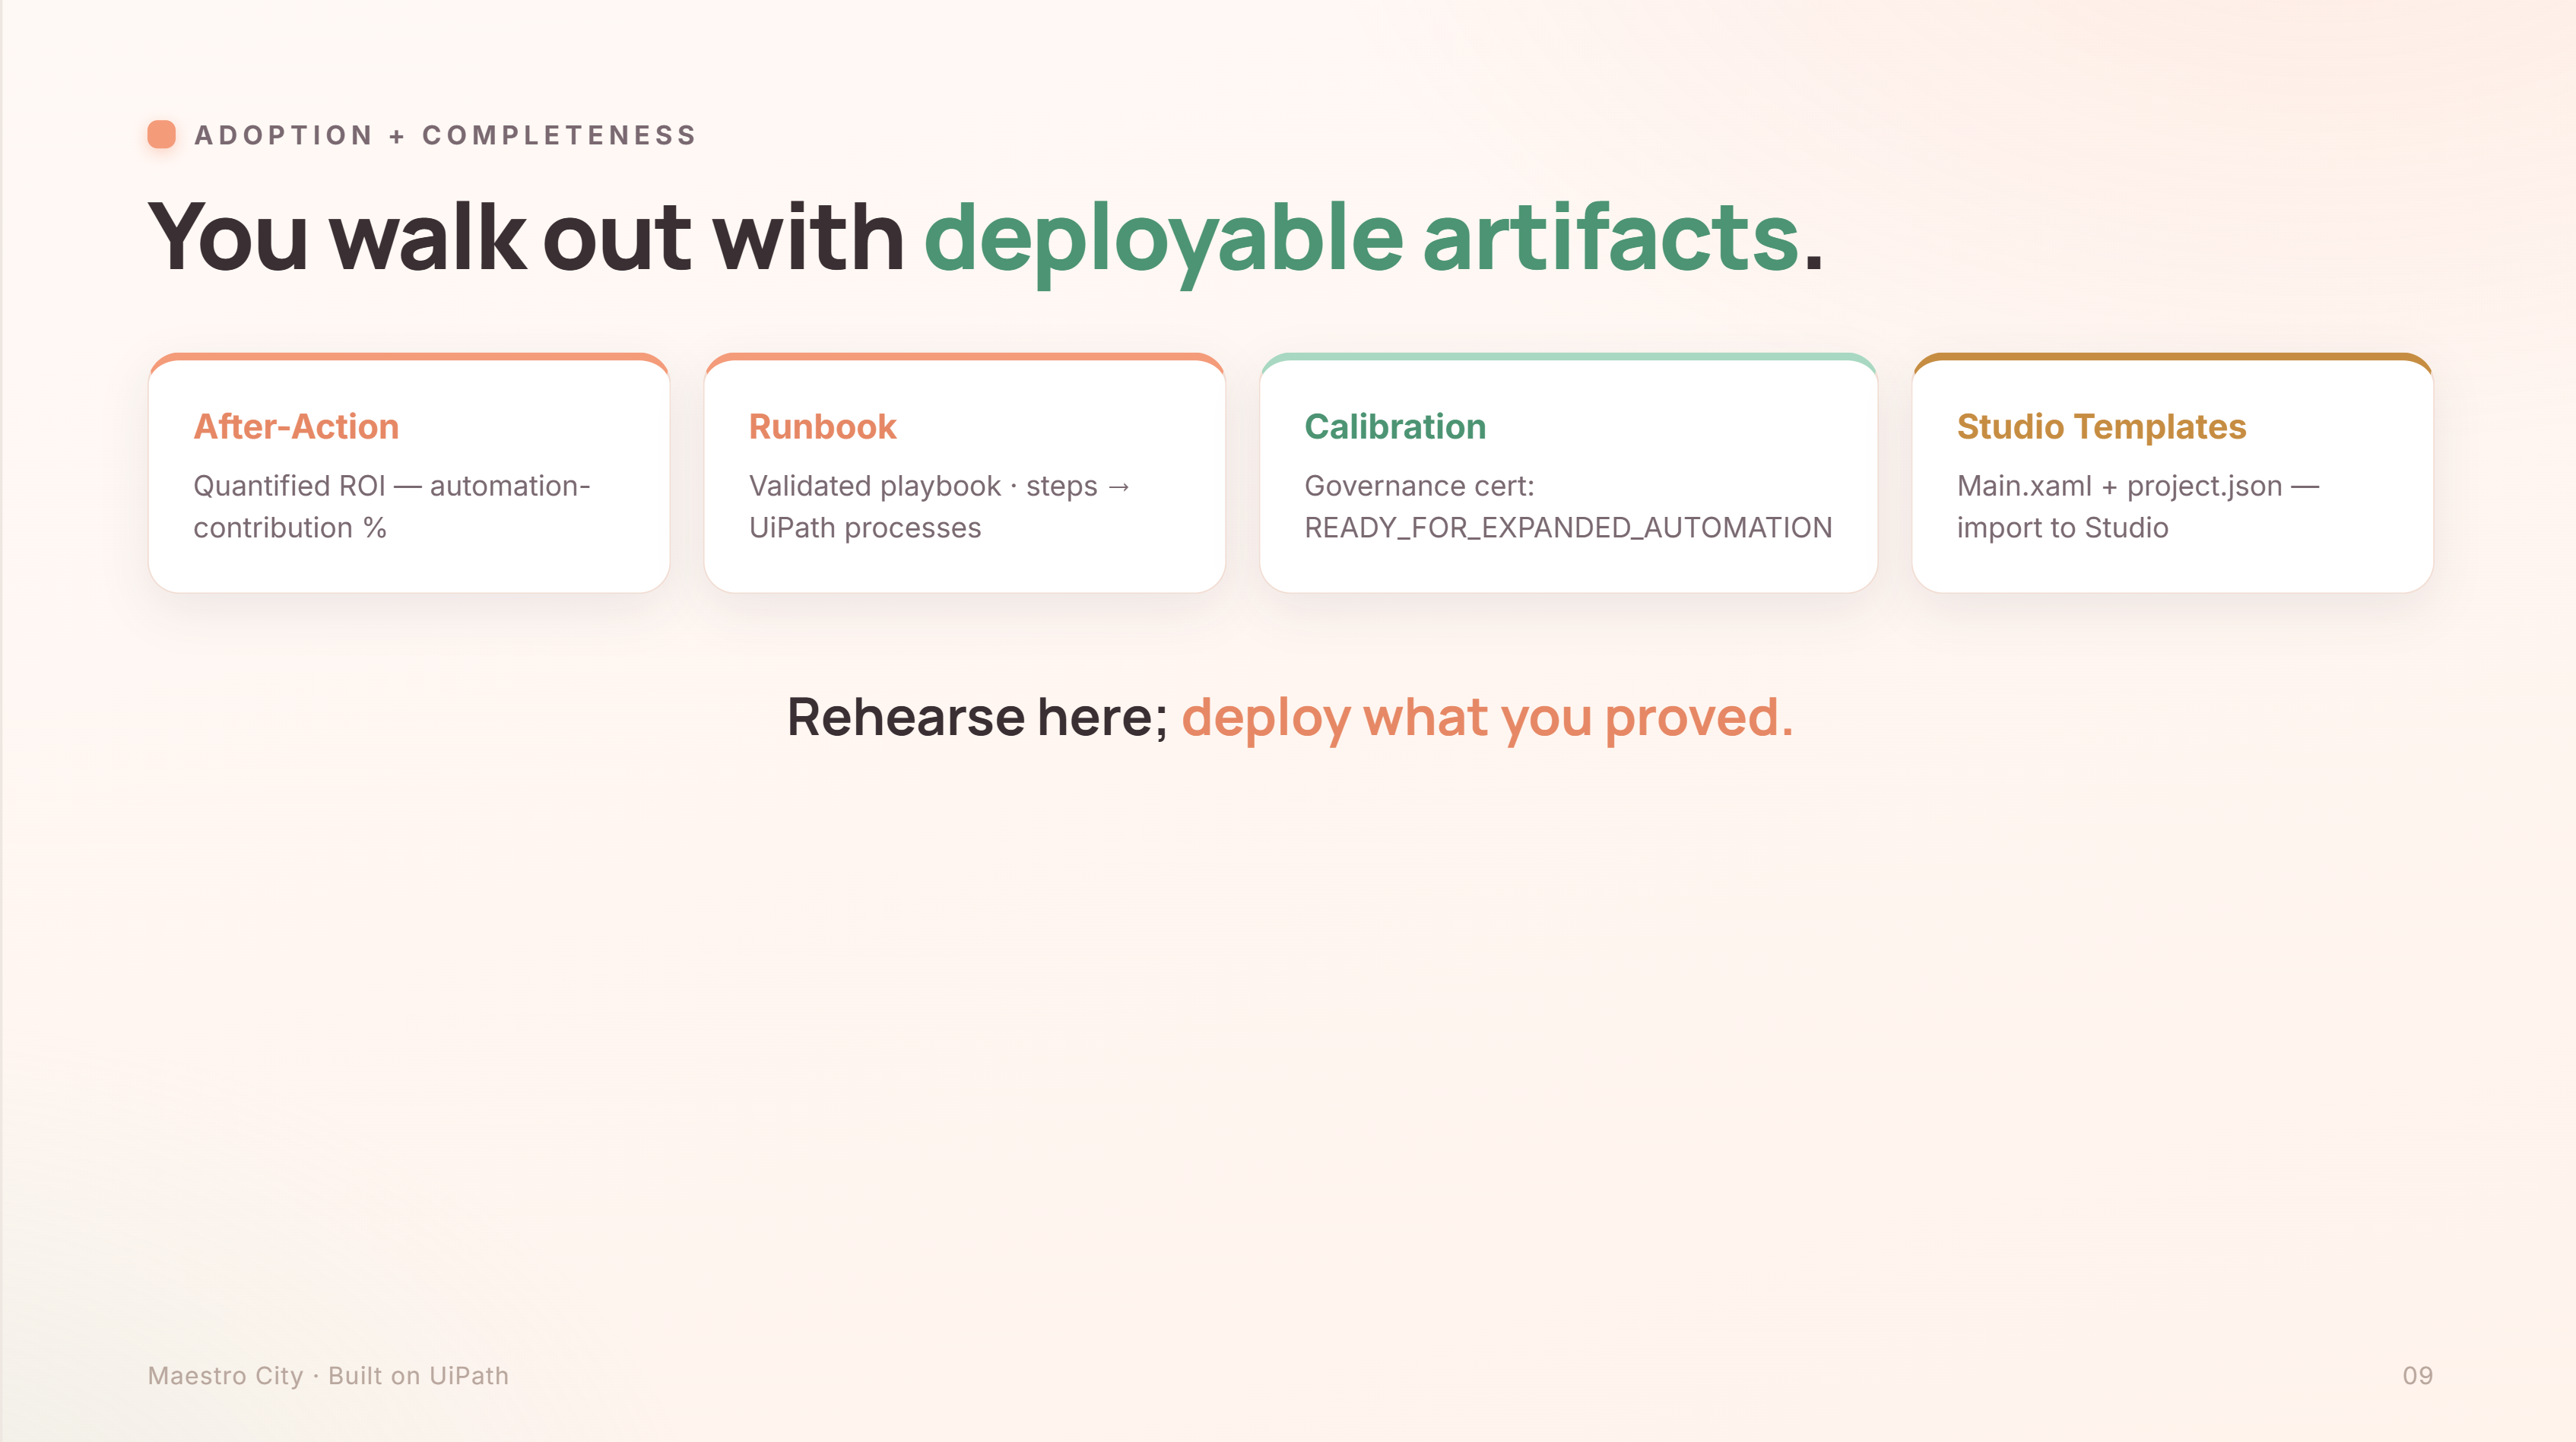Click 'Main.xaml + project.json — import to Studio' text
2576x1442 pixels.
(x=2138, y=506)
